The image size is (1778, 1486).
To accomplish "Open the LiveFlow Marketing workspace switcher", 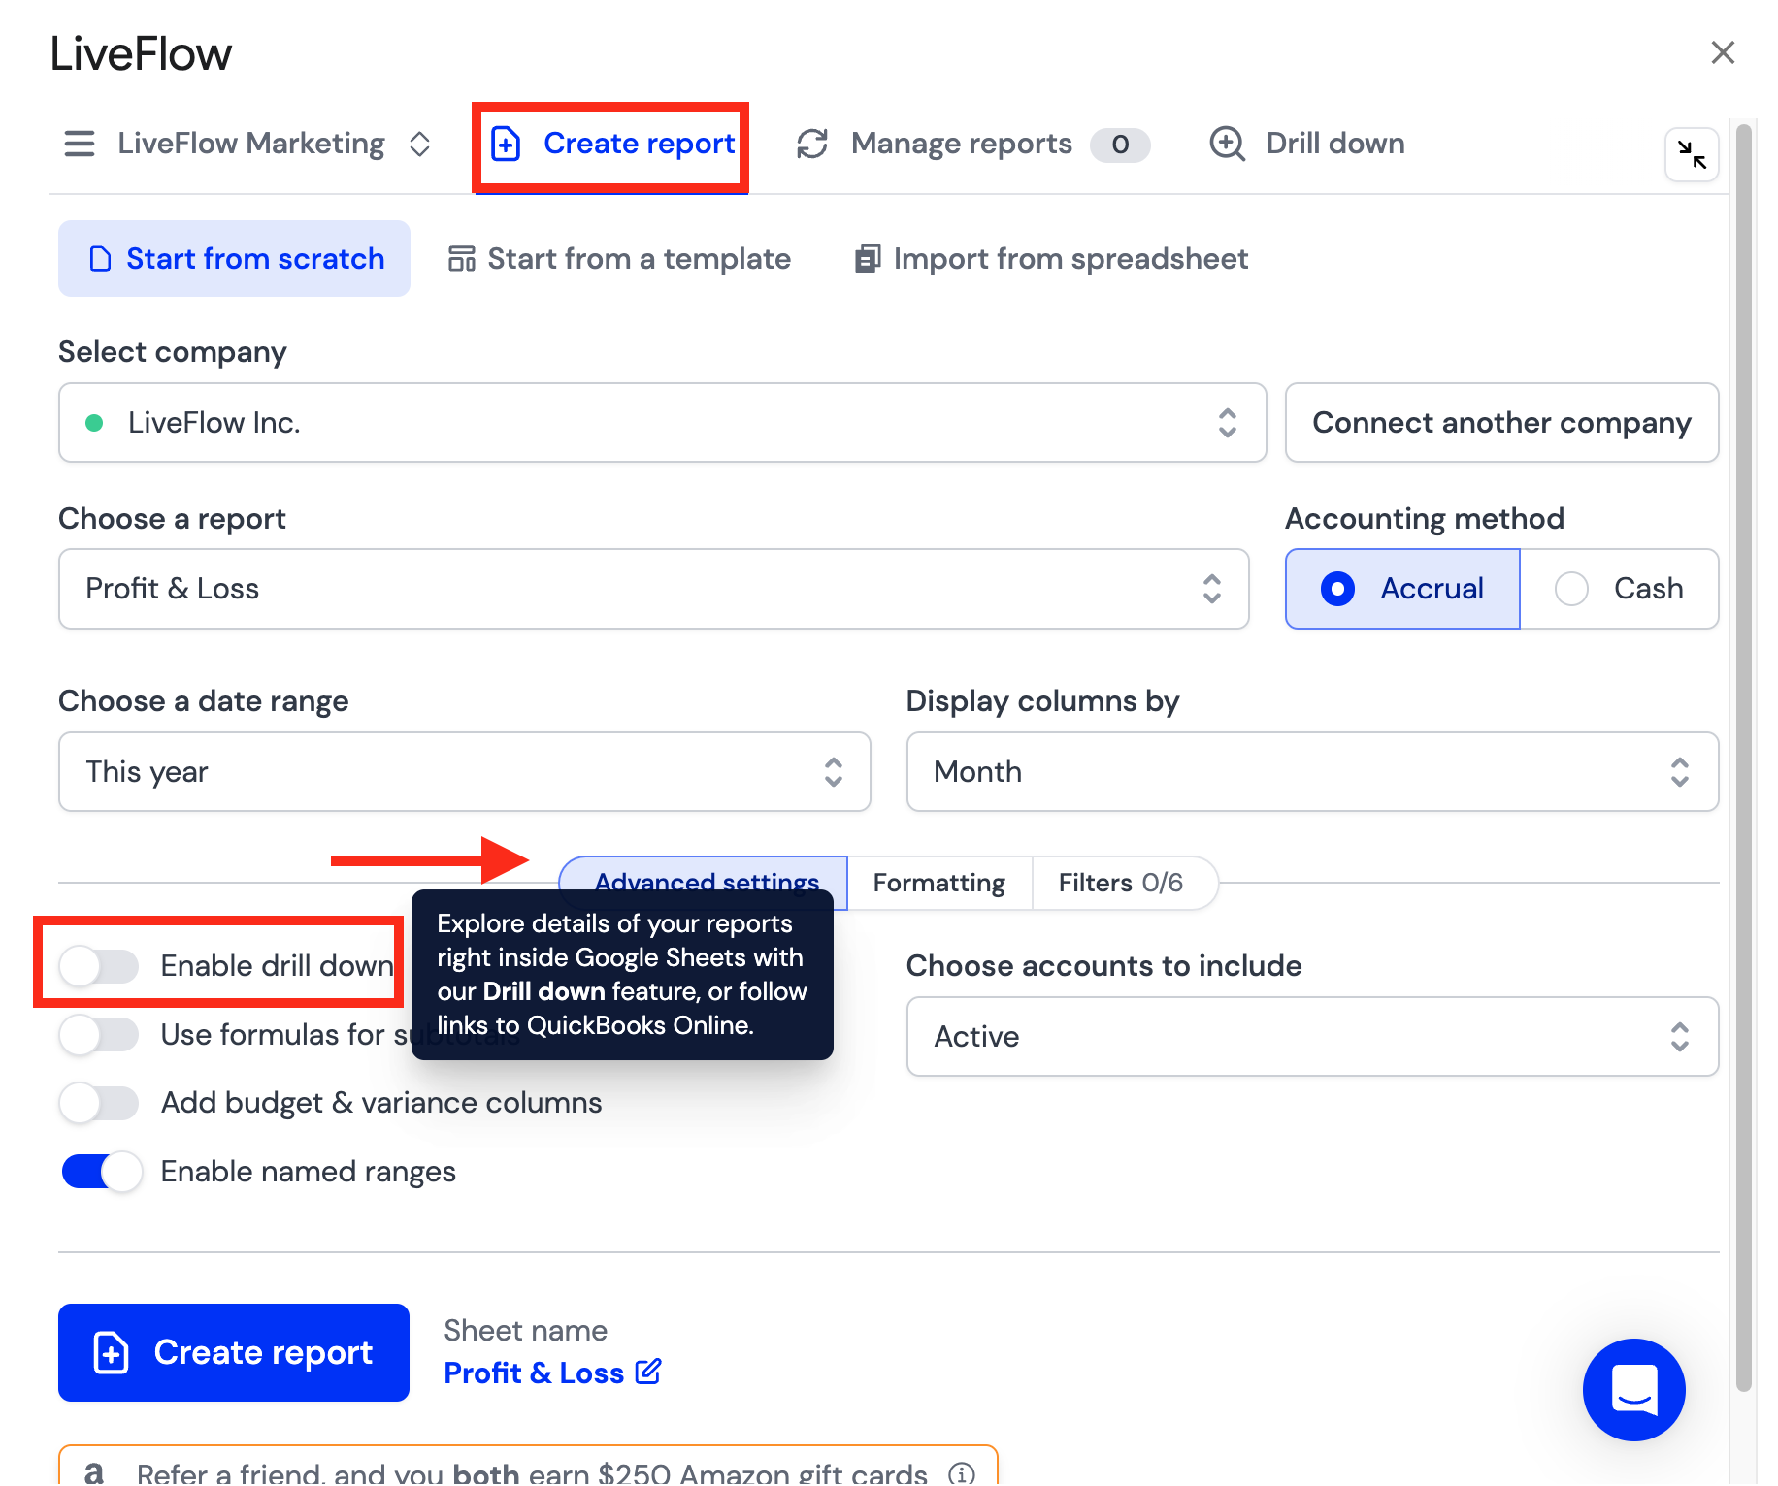I will tap(274, 144).
